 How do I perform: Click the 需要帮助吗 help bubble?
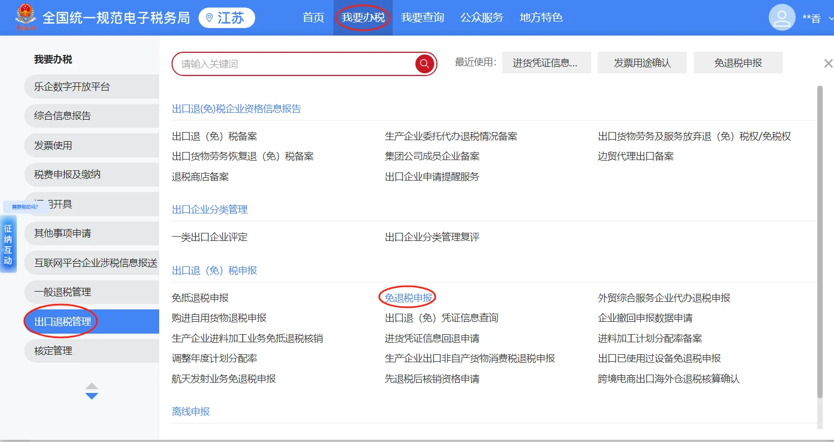coord(25,206)
